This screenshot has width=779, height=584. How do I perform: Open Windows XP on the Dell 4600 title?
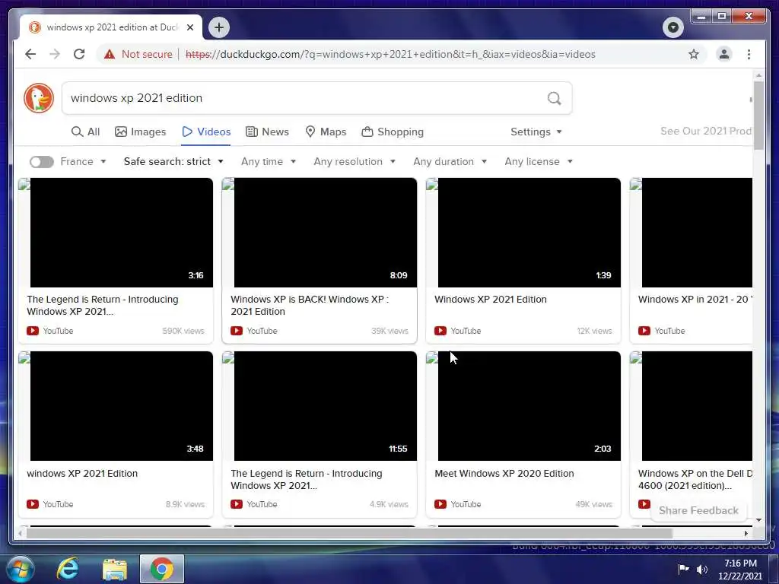(695, 479)
